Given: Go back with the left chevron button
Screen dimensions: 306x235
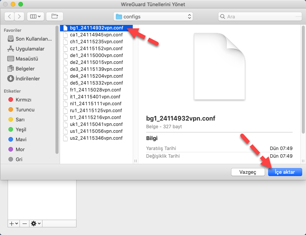Looking at the screenshot, I should coord(9,16).
